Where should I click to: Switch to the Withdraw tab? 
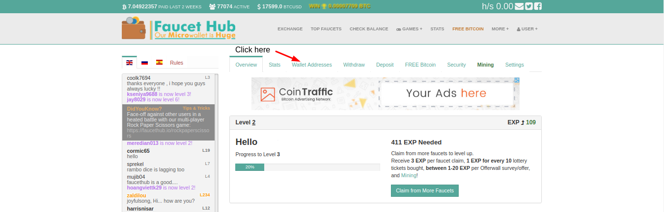pos(354,65)
